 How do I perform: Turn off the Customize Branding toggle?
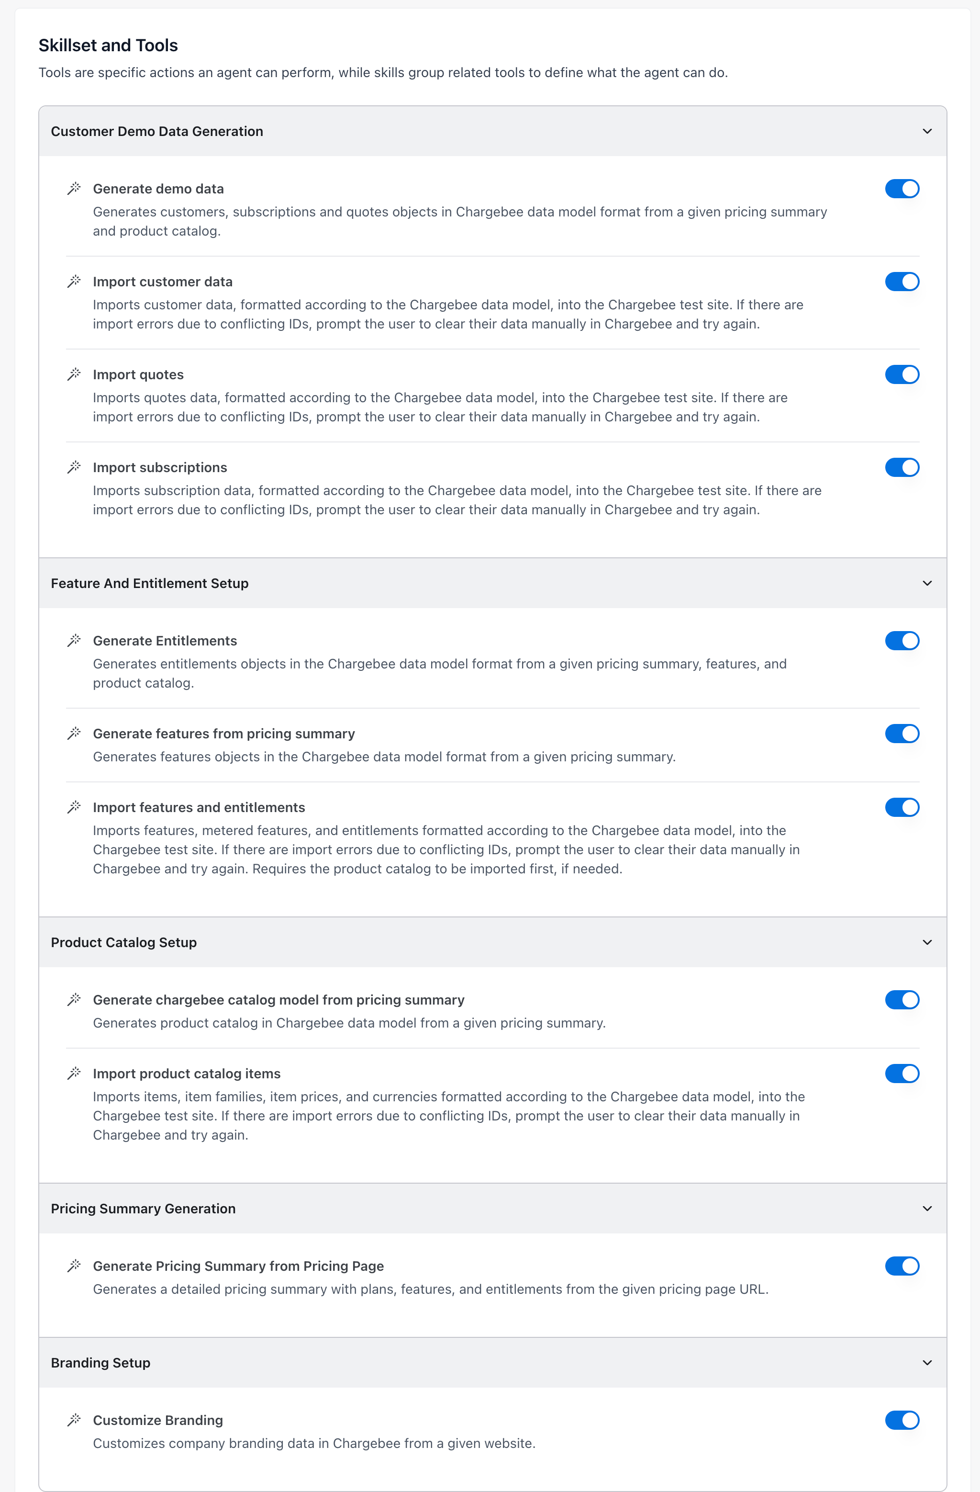tap(902, 1420)
